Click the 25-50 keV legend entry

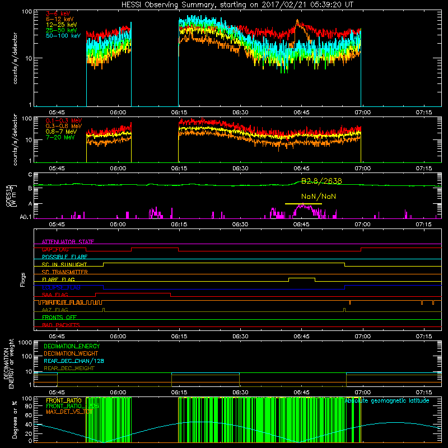pyautogui.click(x=62, y=30)
